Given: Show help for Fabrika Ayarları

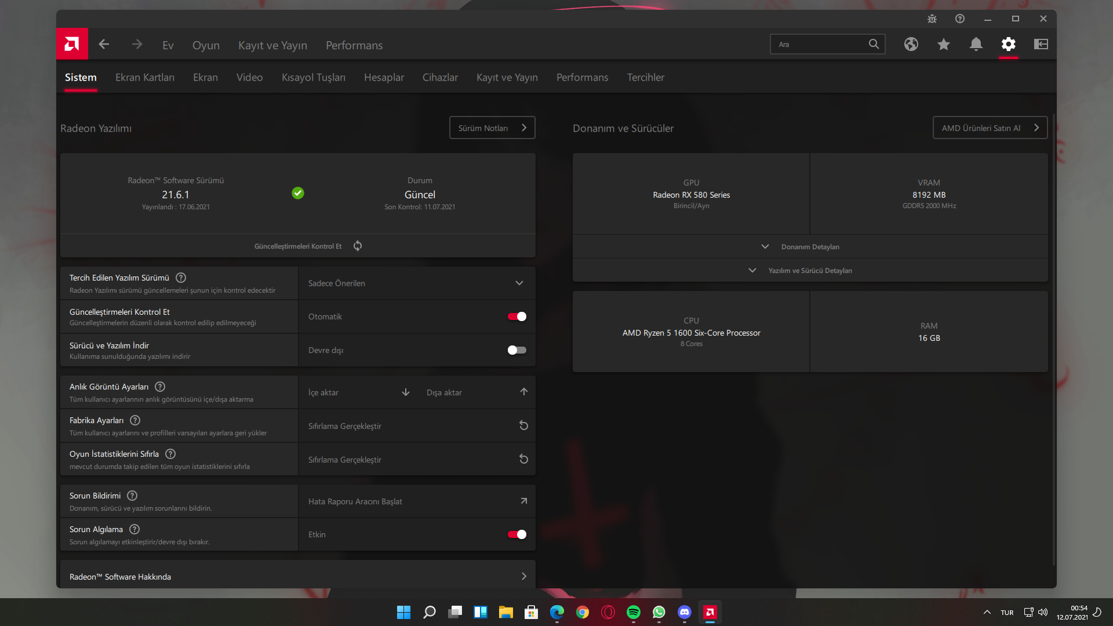Looking at the screenshot, I should [135, 420].
